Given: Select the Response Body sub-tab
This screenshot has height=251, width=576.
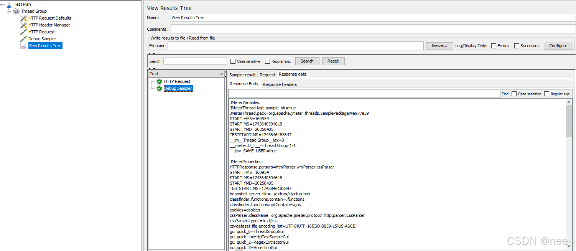Looking at the screenshot, I should [x=244, y=84].
